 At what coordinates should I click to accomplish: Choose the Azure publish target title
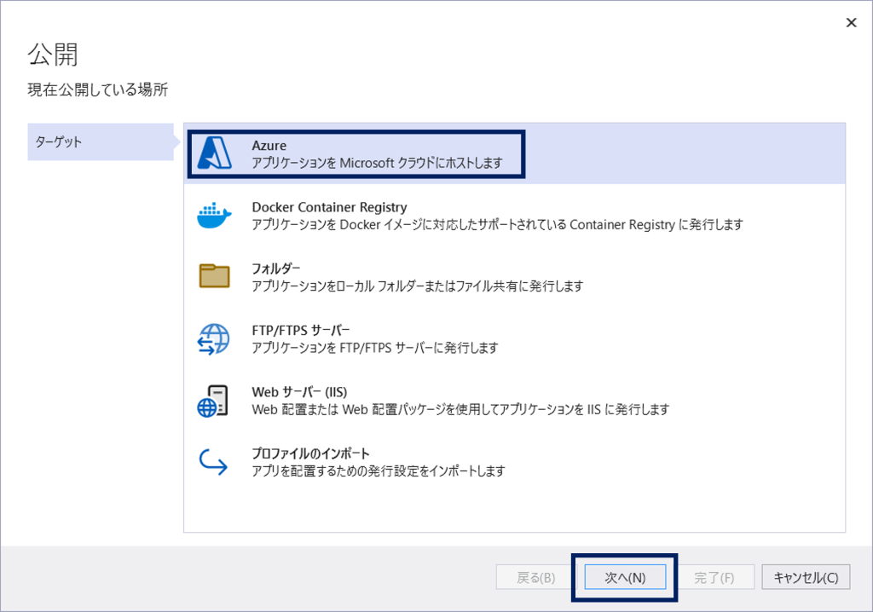click(x=269, y=146)
